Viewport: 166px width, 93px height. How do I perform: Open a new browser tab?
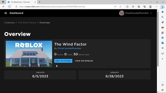tap(39, 2)
